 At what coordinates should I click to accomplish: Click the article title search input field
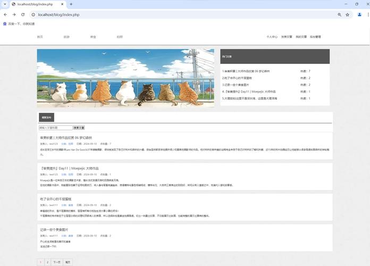55,128
